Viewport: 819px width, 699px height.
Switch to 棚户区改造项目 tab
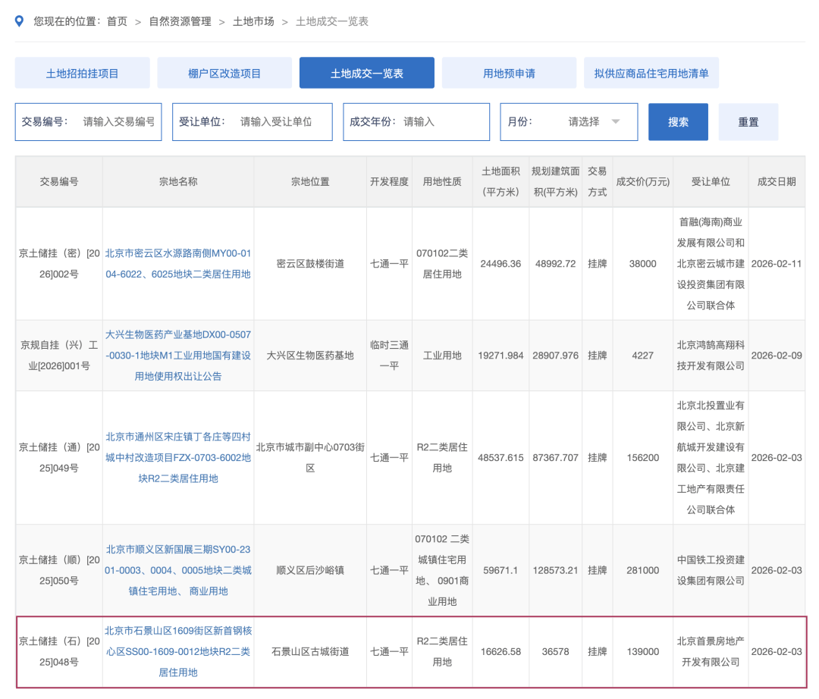point(224,74)
